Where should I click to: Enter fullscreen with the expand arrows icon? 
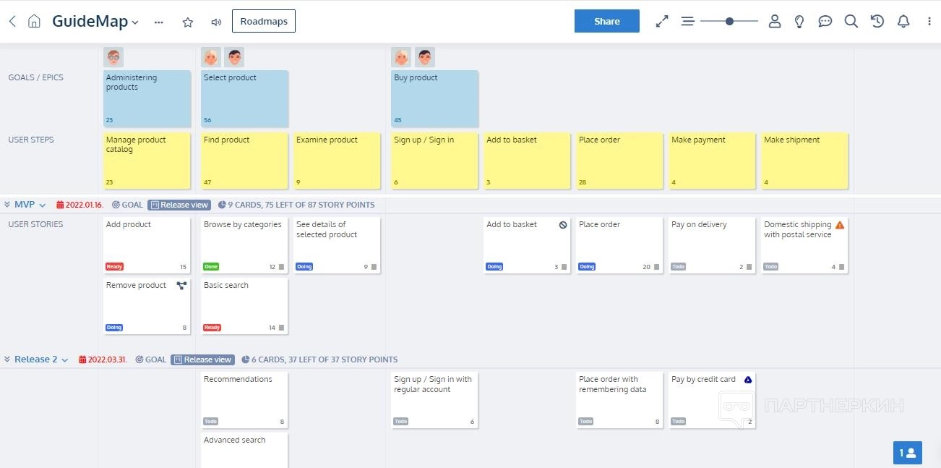pos(662,22)
